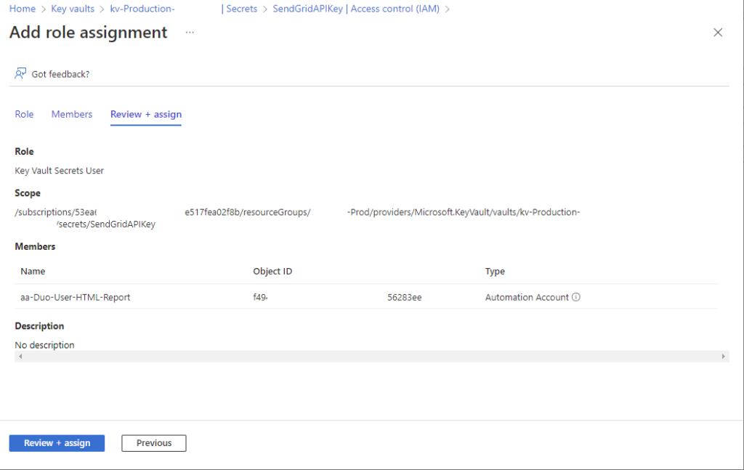Click the Description section label
The height and width of the screenshot is (470, 744).
(39, 326)
